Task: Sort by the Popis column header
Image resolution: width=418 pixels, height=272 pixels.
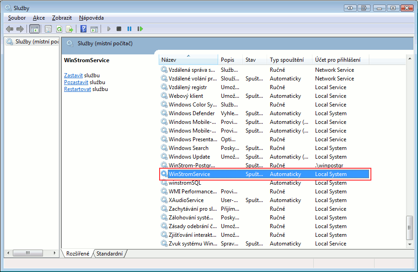Action: click(230, 60)
